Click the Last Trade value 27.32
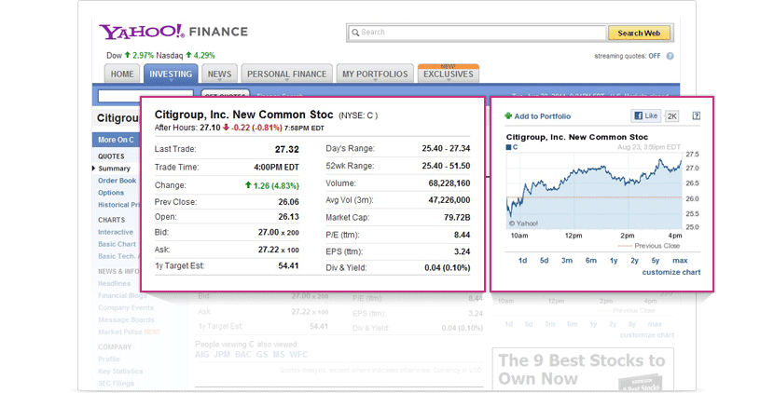The image size is (774, 393). [x=287, y=149]
